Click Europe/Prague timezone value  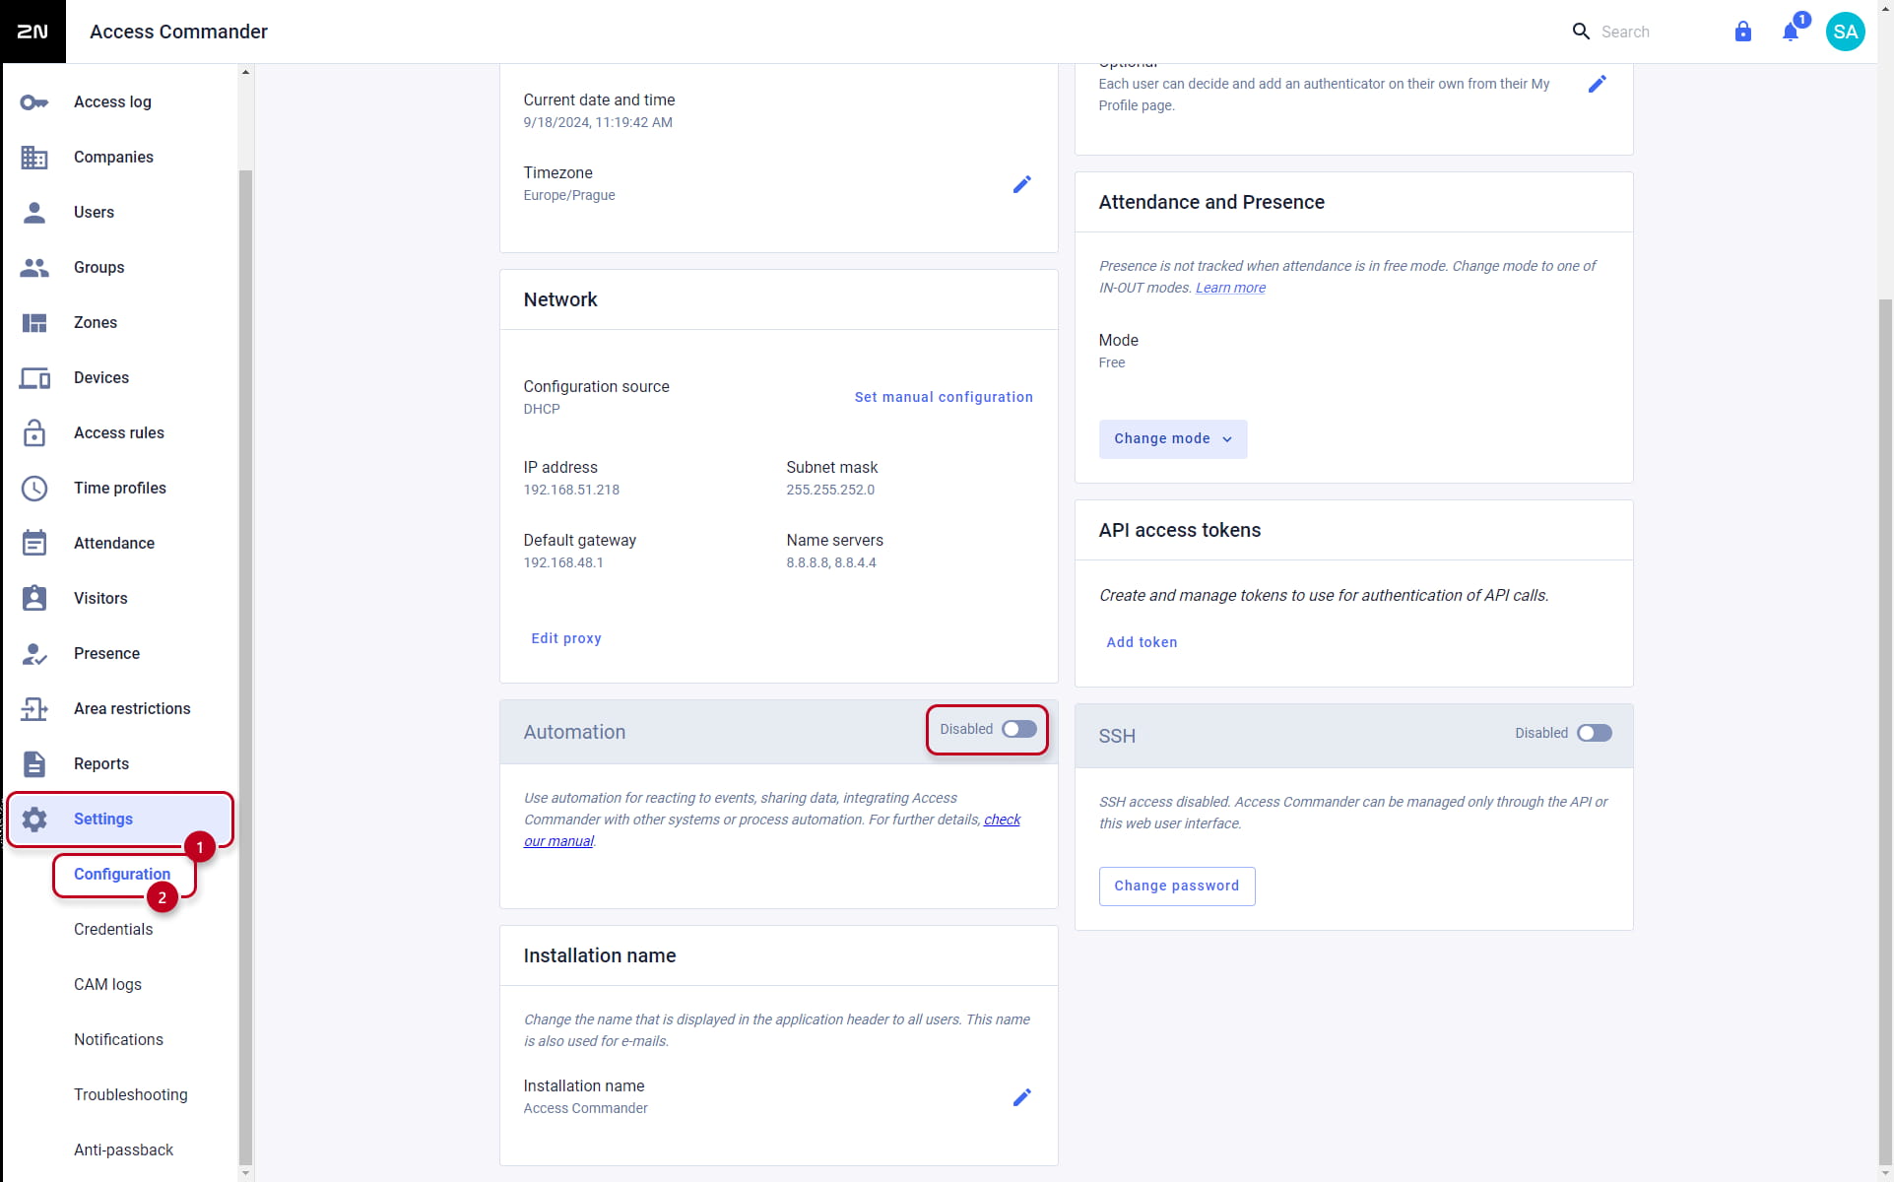point(569,195)
